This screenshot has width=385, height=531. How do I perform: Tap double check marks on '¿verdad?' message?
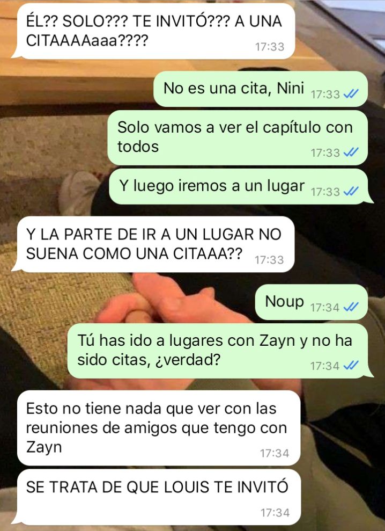351,366
